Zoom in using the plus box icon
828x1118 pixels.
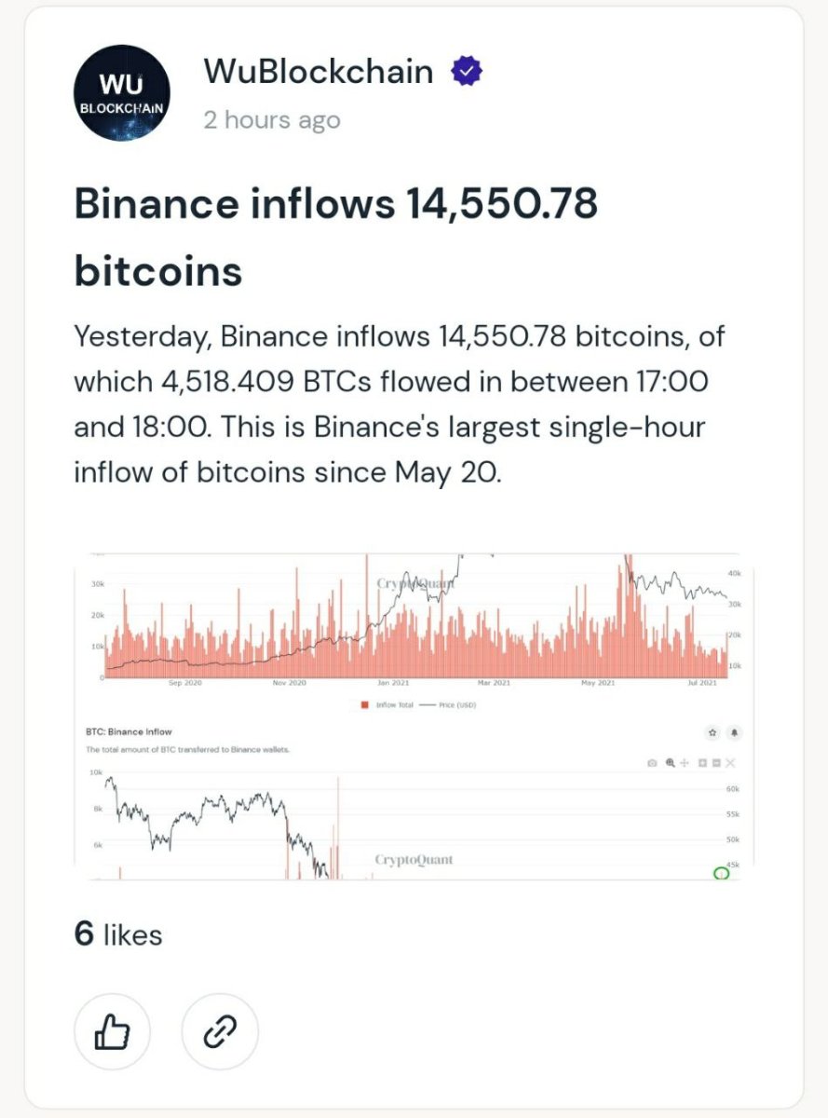702,763
